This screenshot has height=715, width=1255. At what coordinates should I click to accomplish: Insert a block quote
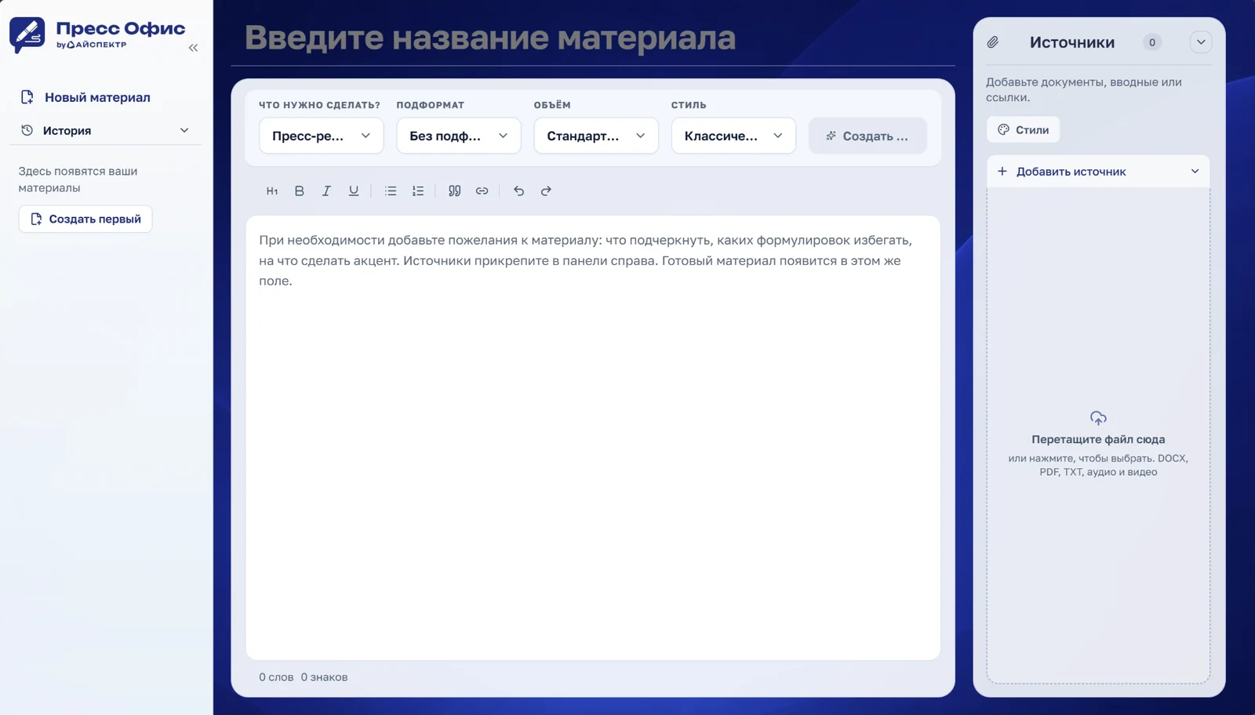pyautogui.click(x=454, y=191)
